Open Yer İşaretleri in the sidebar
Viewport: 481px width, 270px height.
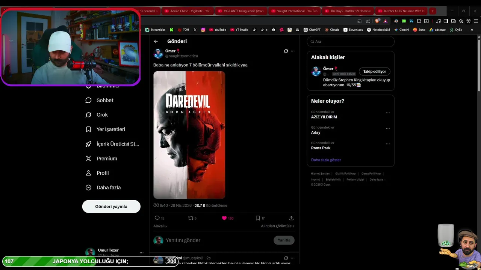(x=106, y=129)
